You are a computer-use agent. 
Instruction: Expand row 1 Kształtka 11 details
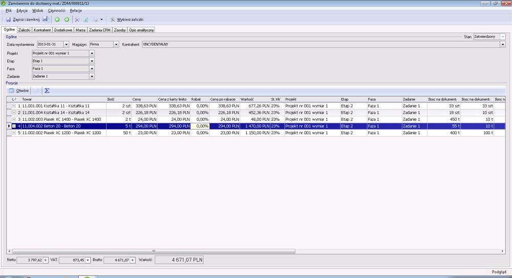click(x=14, y=106)
